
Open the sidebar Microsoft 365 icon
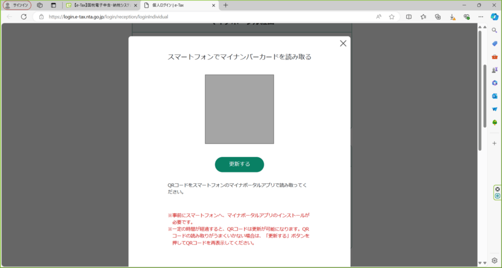(x=495, y=83)
